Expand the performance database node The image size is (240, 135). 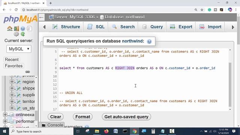click(5, 121)
